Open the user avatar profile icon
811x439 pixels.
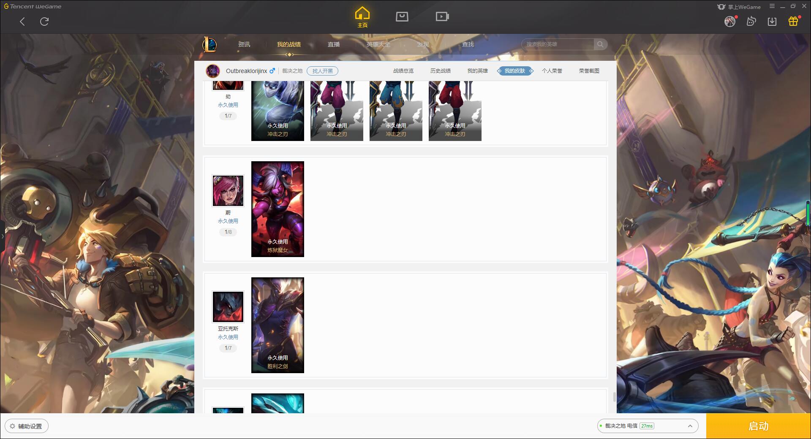(x=730, y=21)
